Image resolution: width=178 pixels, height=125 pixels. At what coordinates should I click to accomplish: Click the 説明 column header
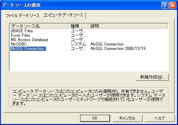128,26
